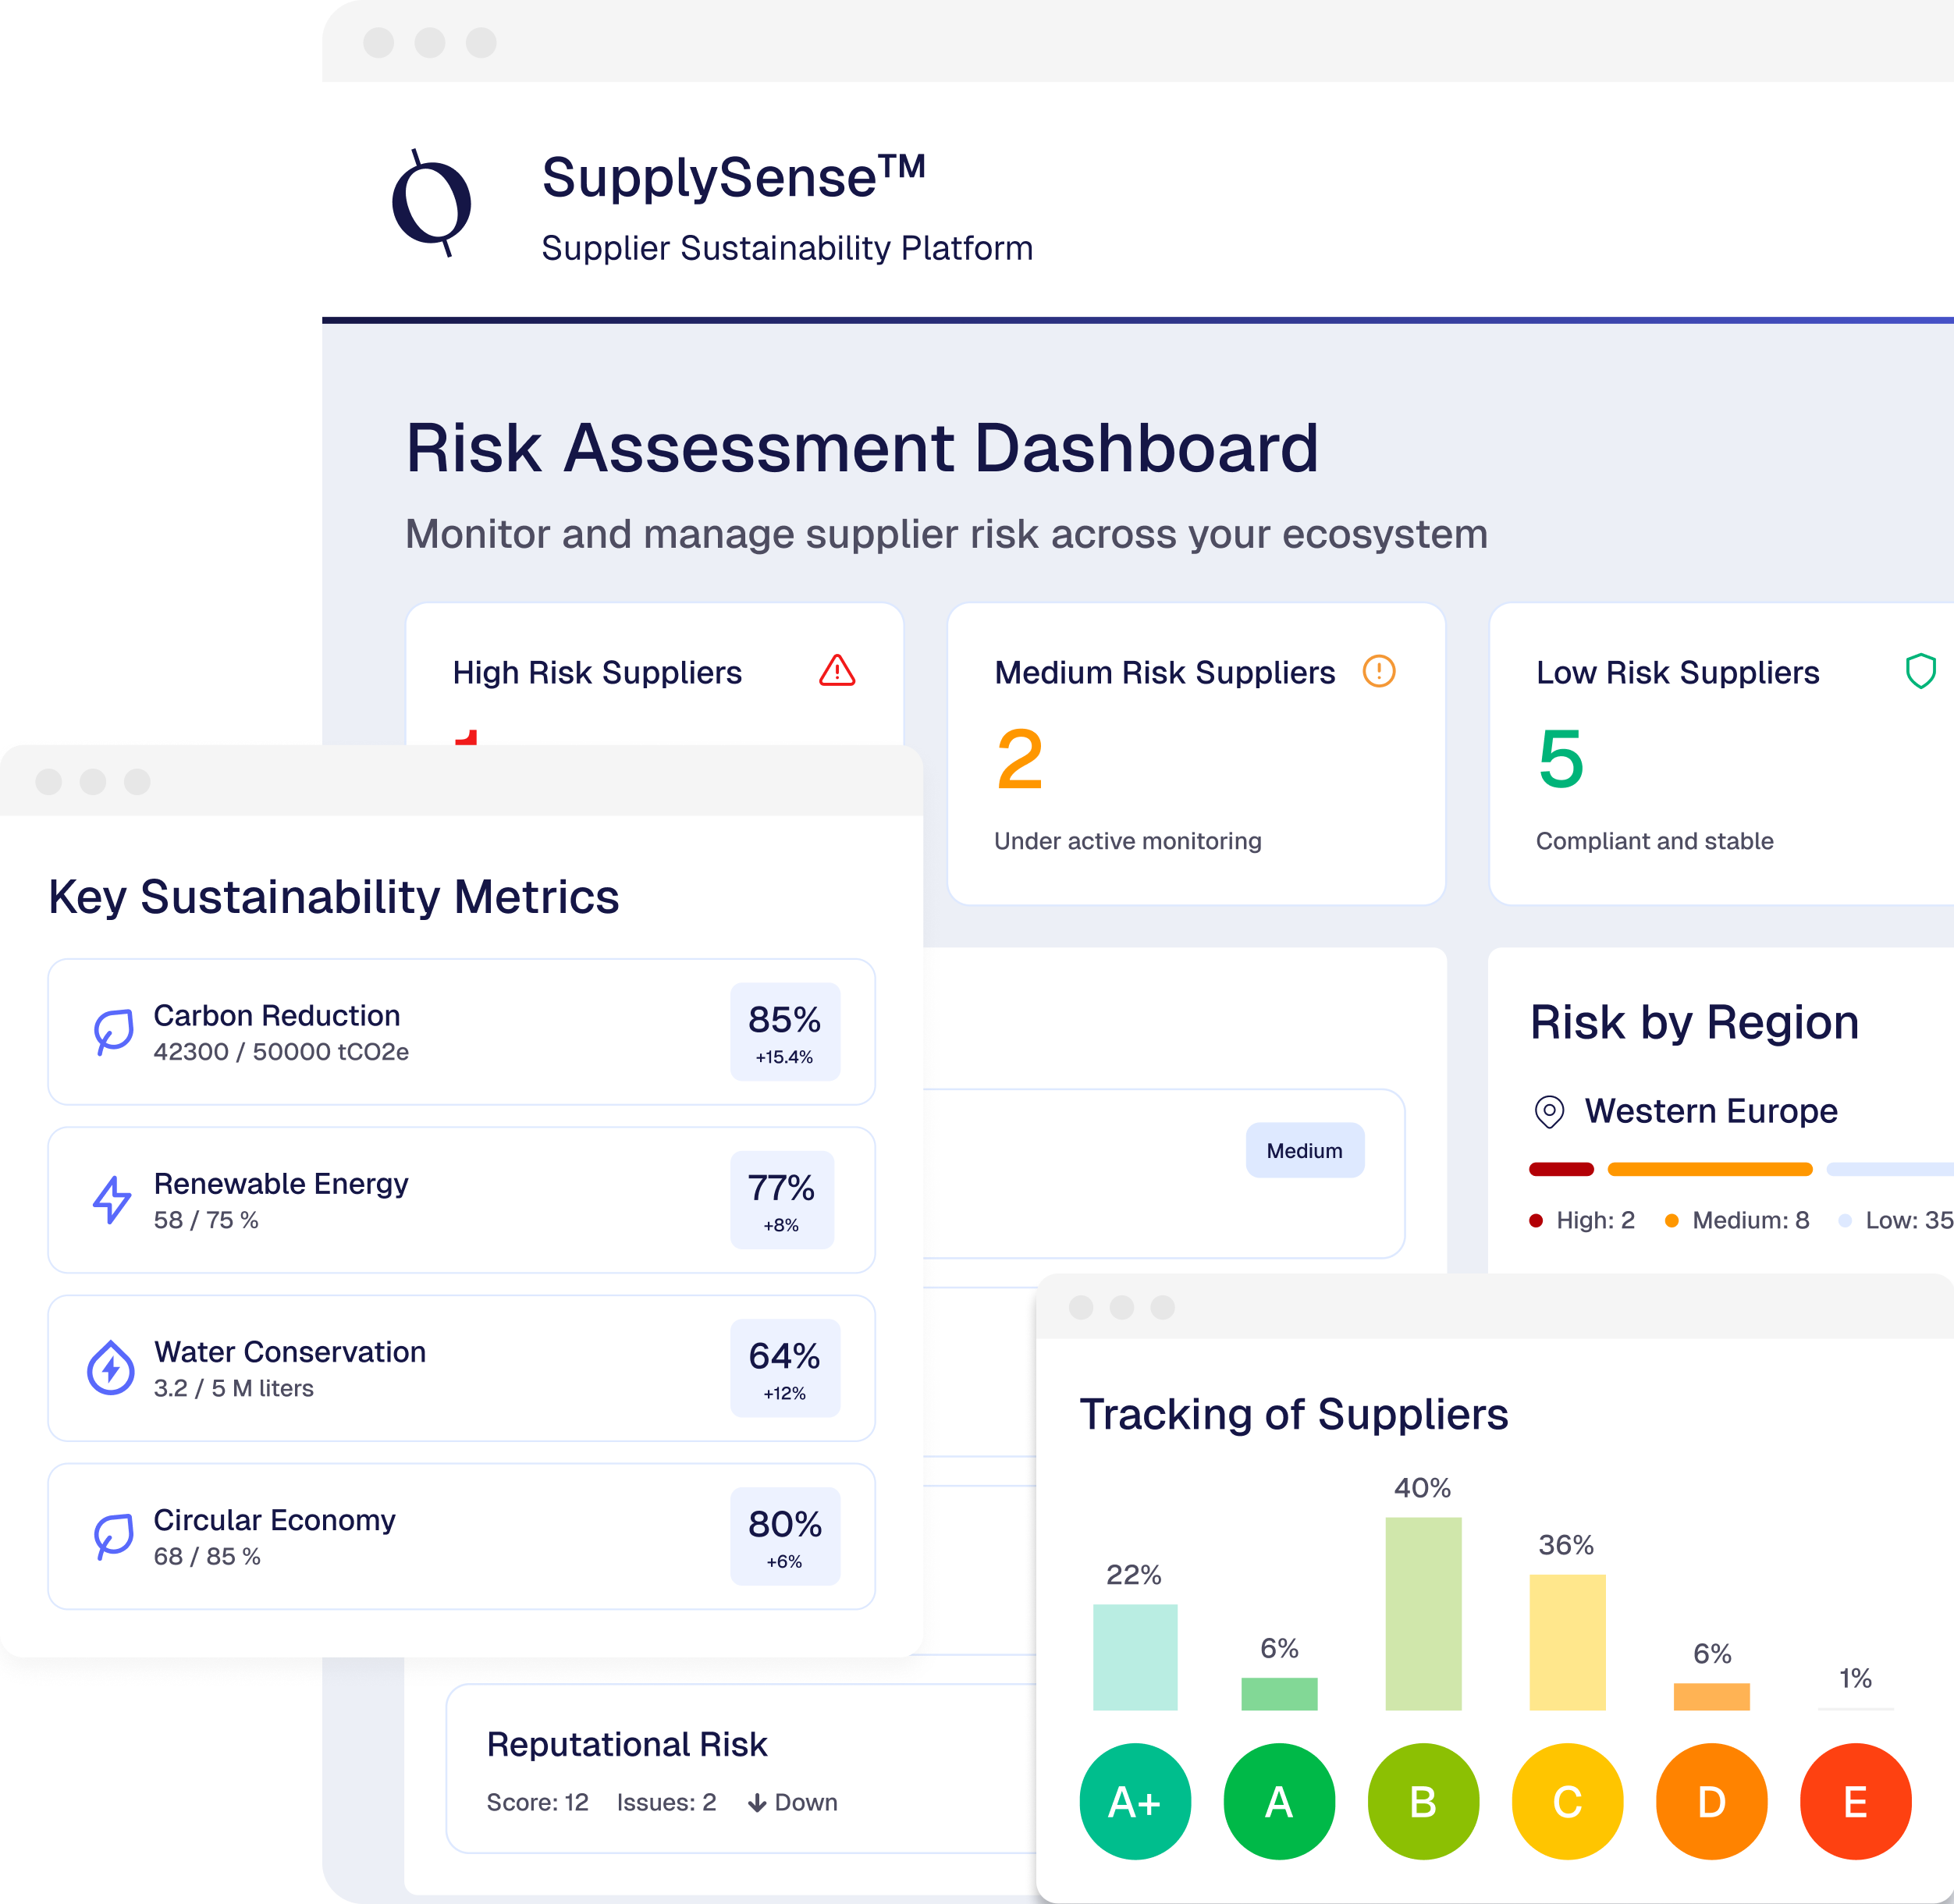Click the orange Medium segment of region bar
1954x1904 pixels.
(x=1709, y=1169)
